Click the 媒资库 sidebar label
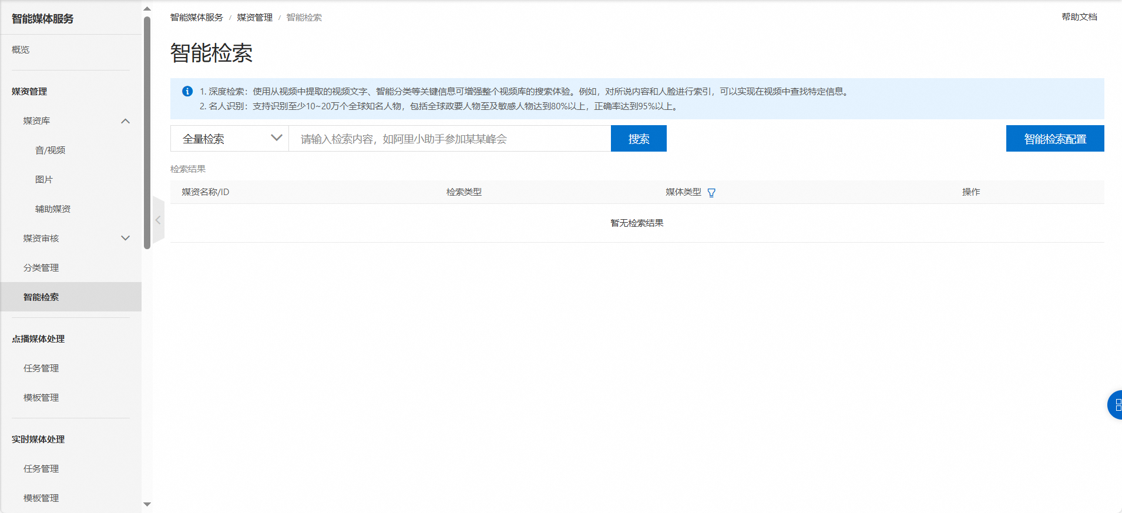 [36, 121]
